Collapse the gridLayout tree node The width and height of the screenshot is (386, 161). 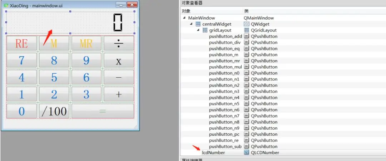pyautogui.click(x=198, y=30)
